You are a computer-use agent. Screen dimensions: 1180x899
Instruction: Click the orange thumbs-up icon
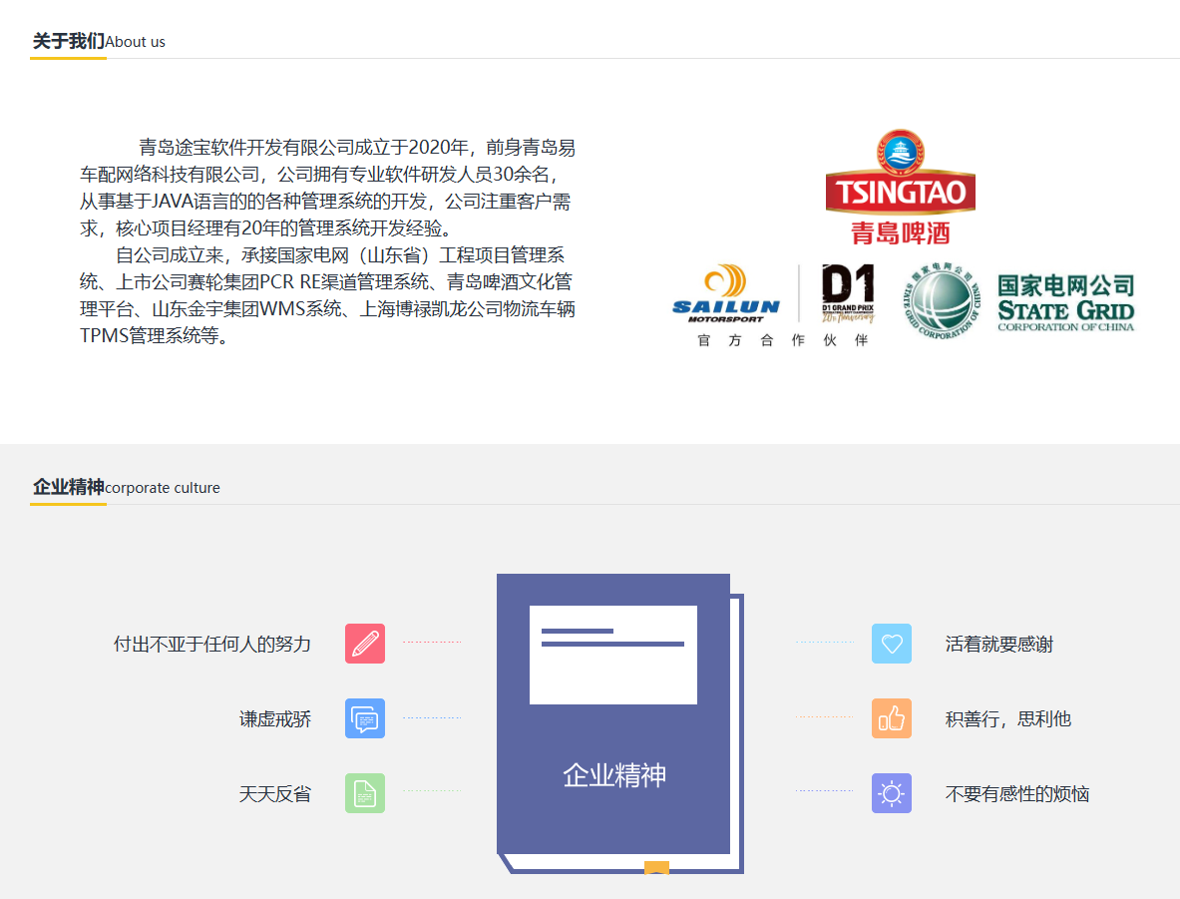coord(892,718)
